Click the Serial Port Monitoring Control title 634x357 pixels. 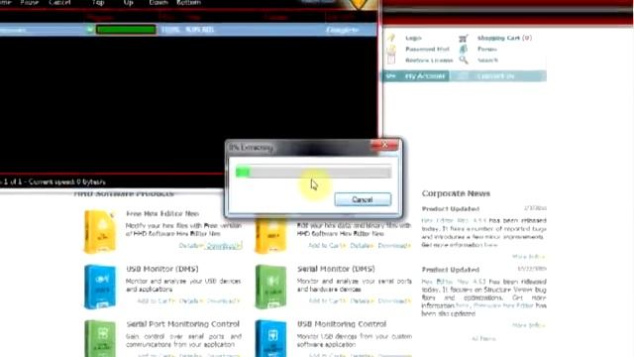pos(182,324)
